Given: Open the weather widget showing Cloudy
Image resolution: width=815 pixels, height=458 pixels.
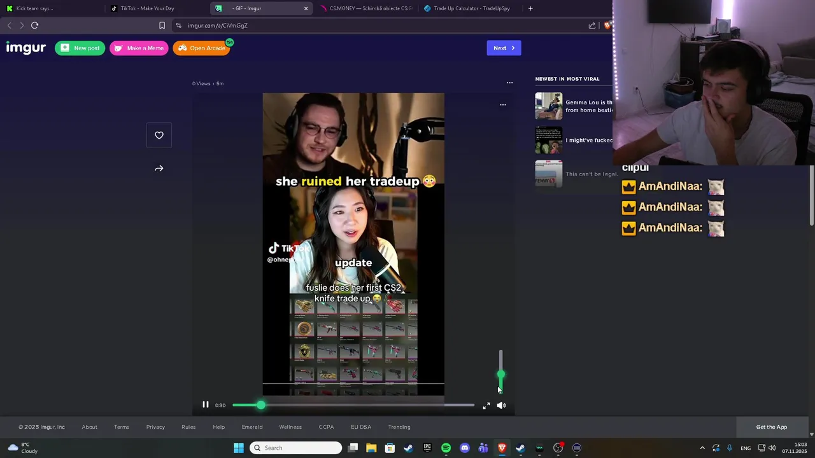Looking at the screenshot, I should [23, 448].
